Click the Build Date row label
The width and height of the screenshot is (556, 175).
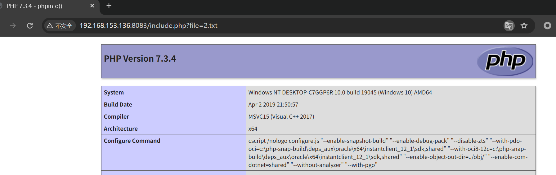pos(118,104)
